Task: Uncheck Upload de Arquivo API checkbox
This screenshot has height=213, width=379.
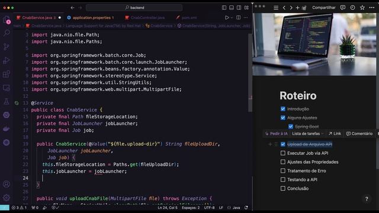Action: click(283, 144)
